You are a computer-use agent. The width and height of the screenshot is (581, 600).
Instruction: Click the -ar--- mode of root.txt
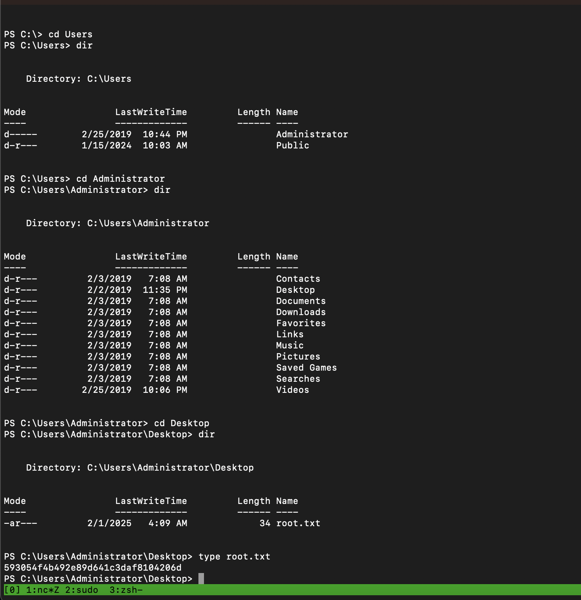point(20,523)
